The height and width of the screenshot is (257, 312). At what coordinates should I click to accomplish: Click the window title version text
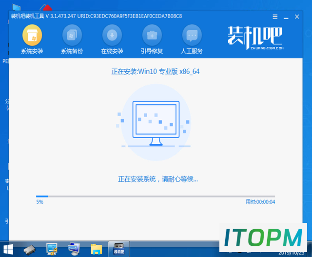pyautogui.click(x=97, y=16)
